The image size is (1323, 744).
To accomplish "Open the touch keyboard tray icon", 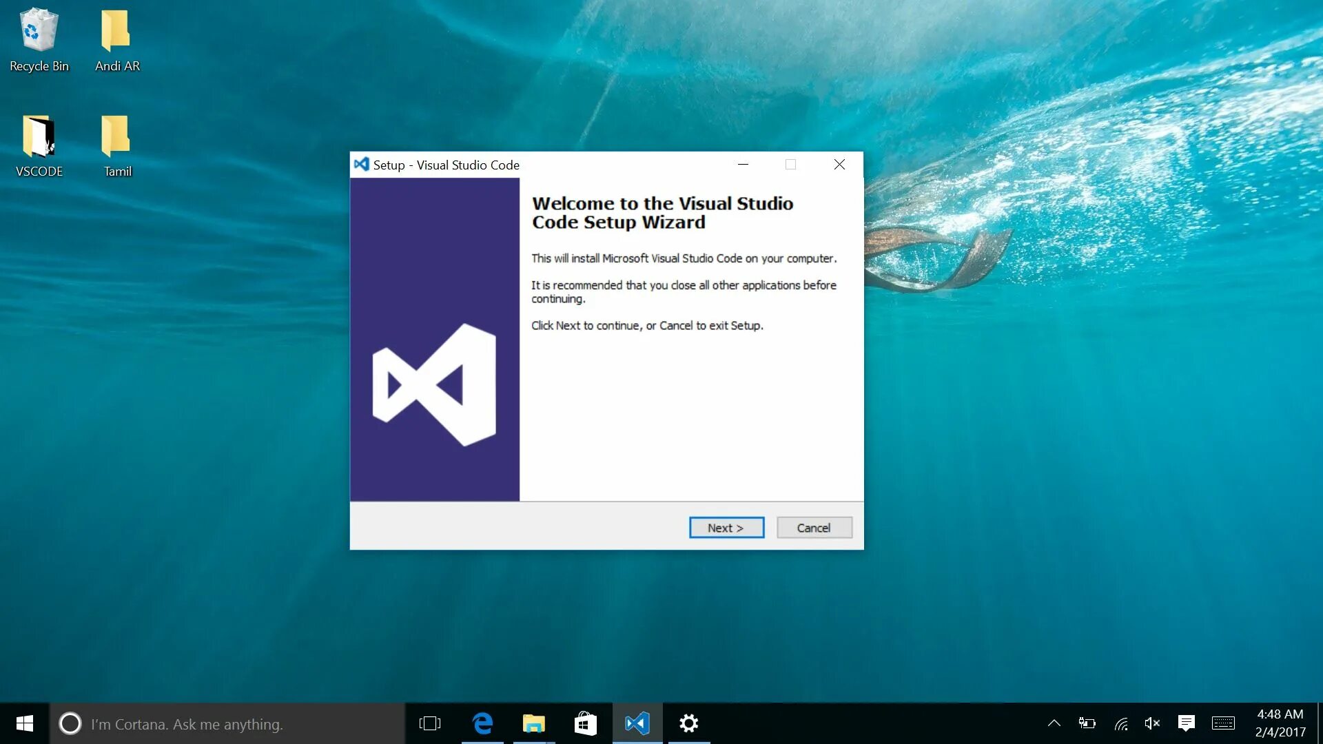I will [1223, 723].
